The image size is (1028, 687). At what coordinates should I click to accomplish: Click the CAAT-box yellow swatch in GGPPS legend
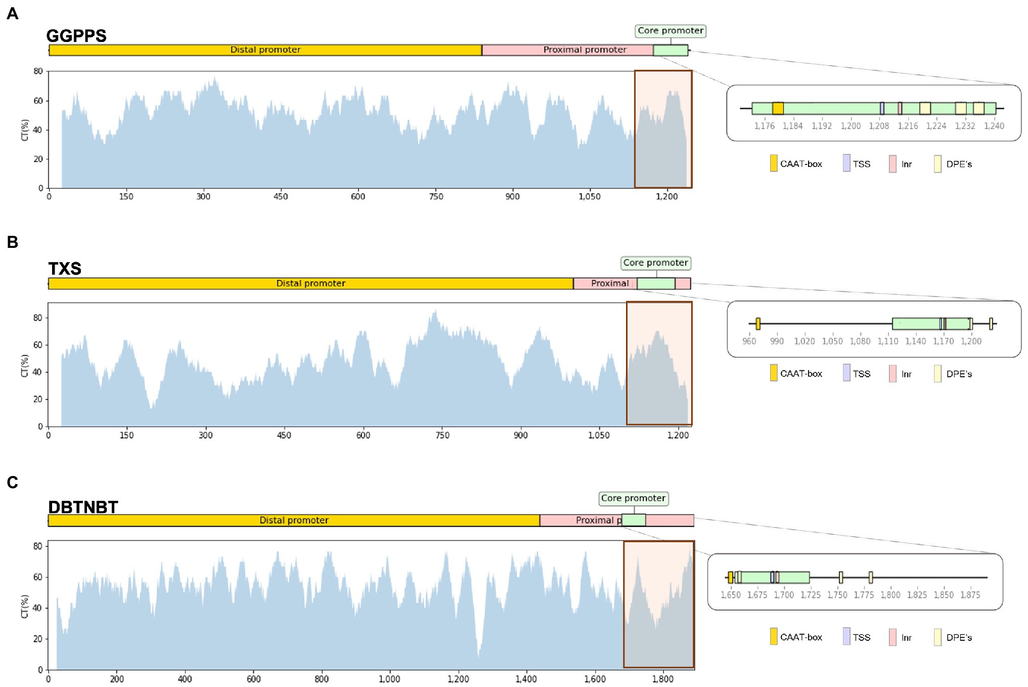point(773,163)
